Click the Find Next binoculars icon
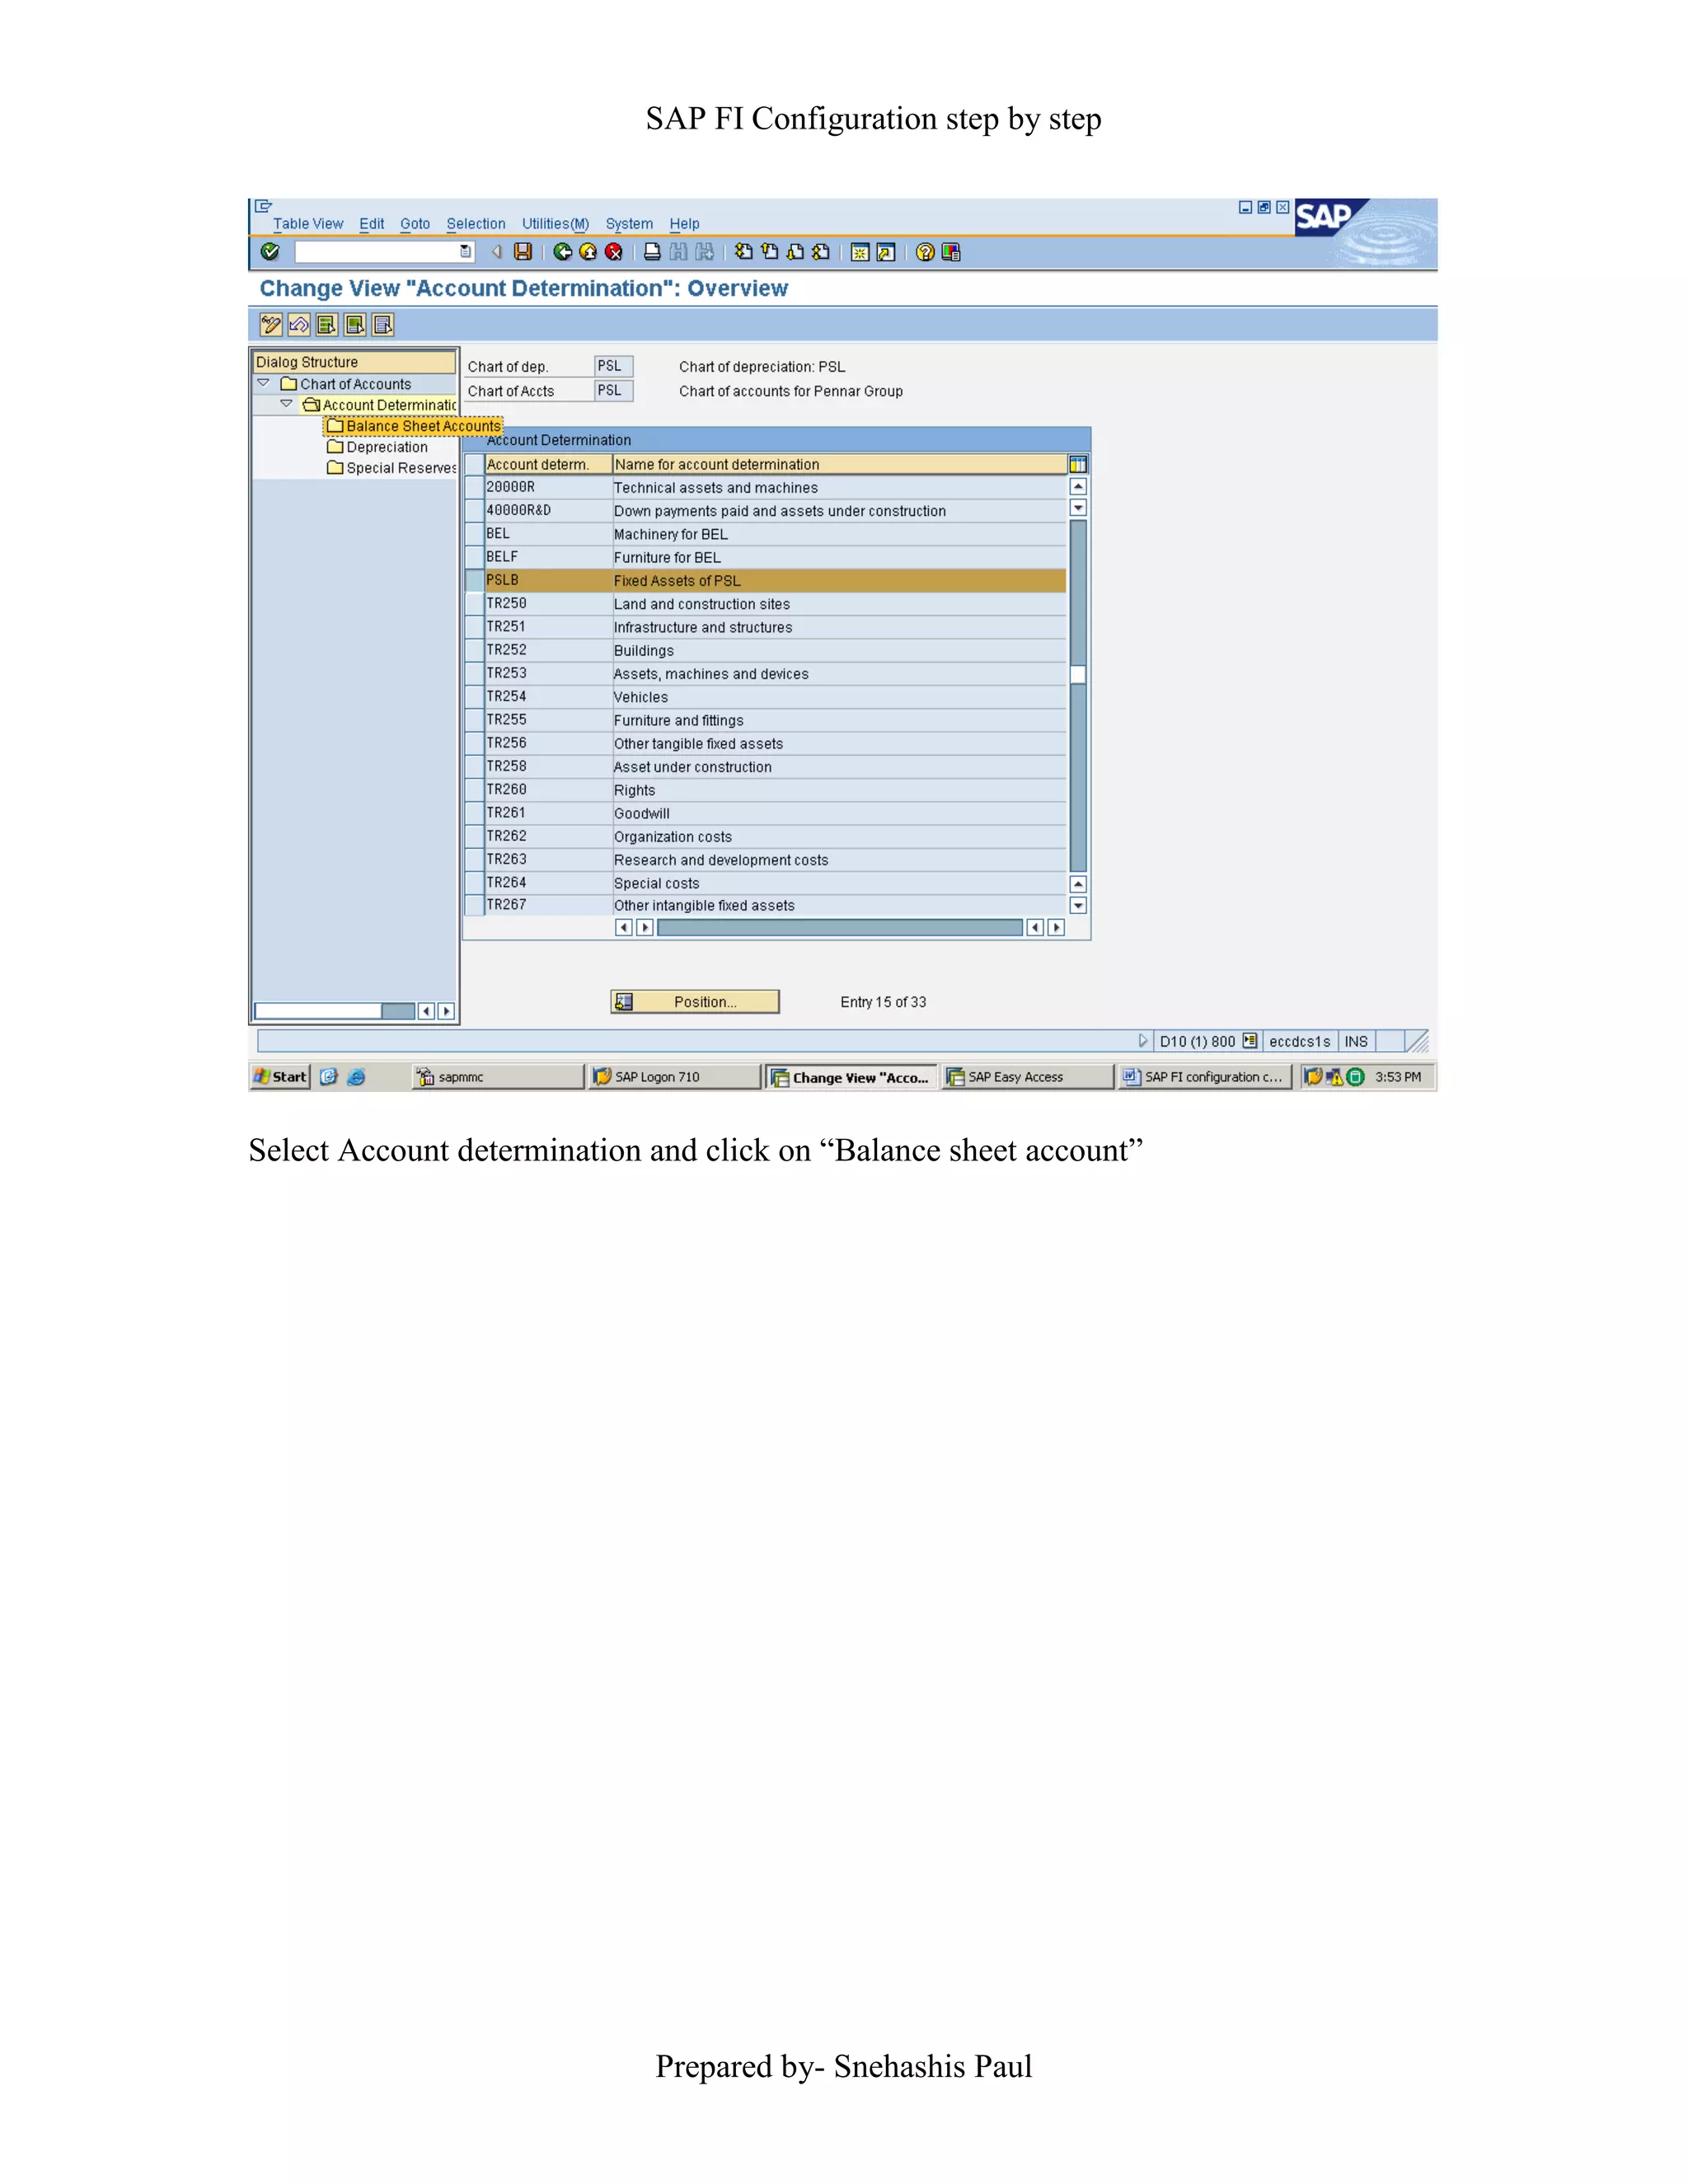 705,252
